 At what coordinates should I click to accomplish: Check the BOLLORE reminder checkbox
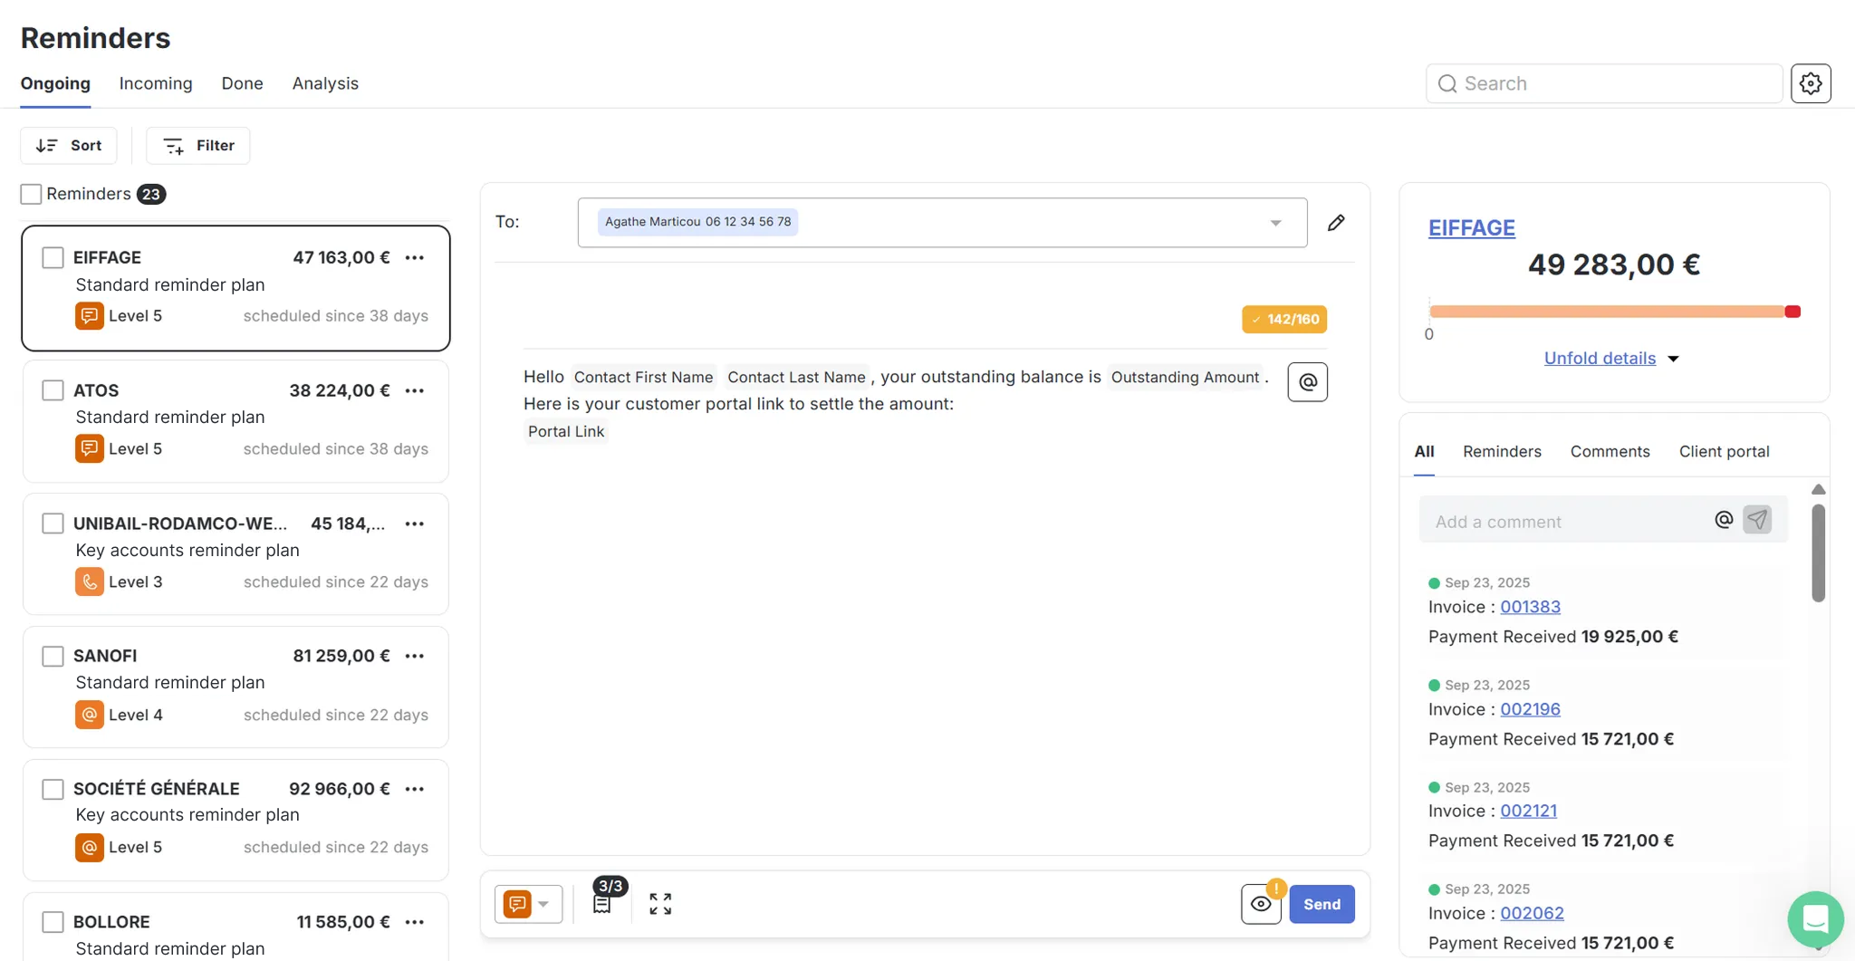pos(53,922)
